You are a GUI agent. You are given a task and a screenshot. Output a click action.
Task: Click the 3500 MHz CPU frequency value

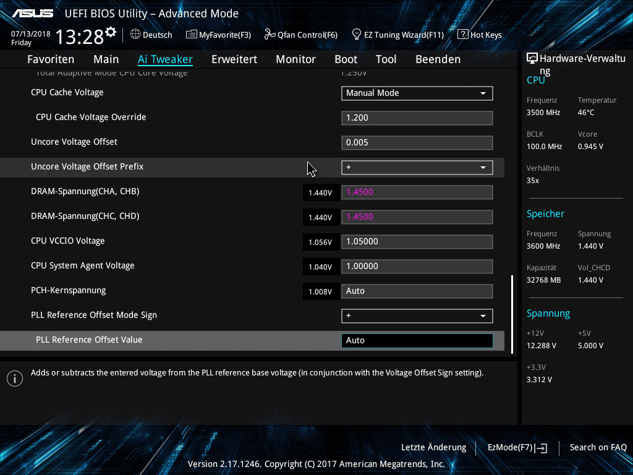point(543,113)
